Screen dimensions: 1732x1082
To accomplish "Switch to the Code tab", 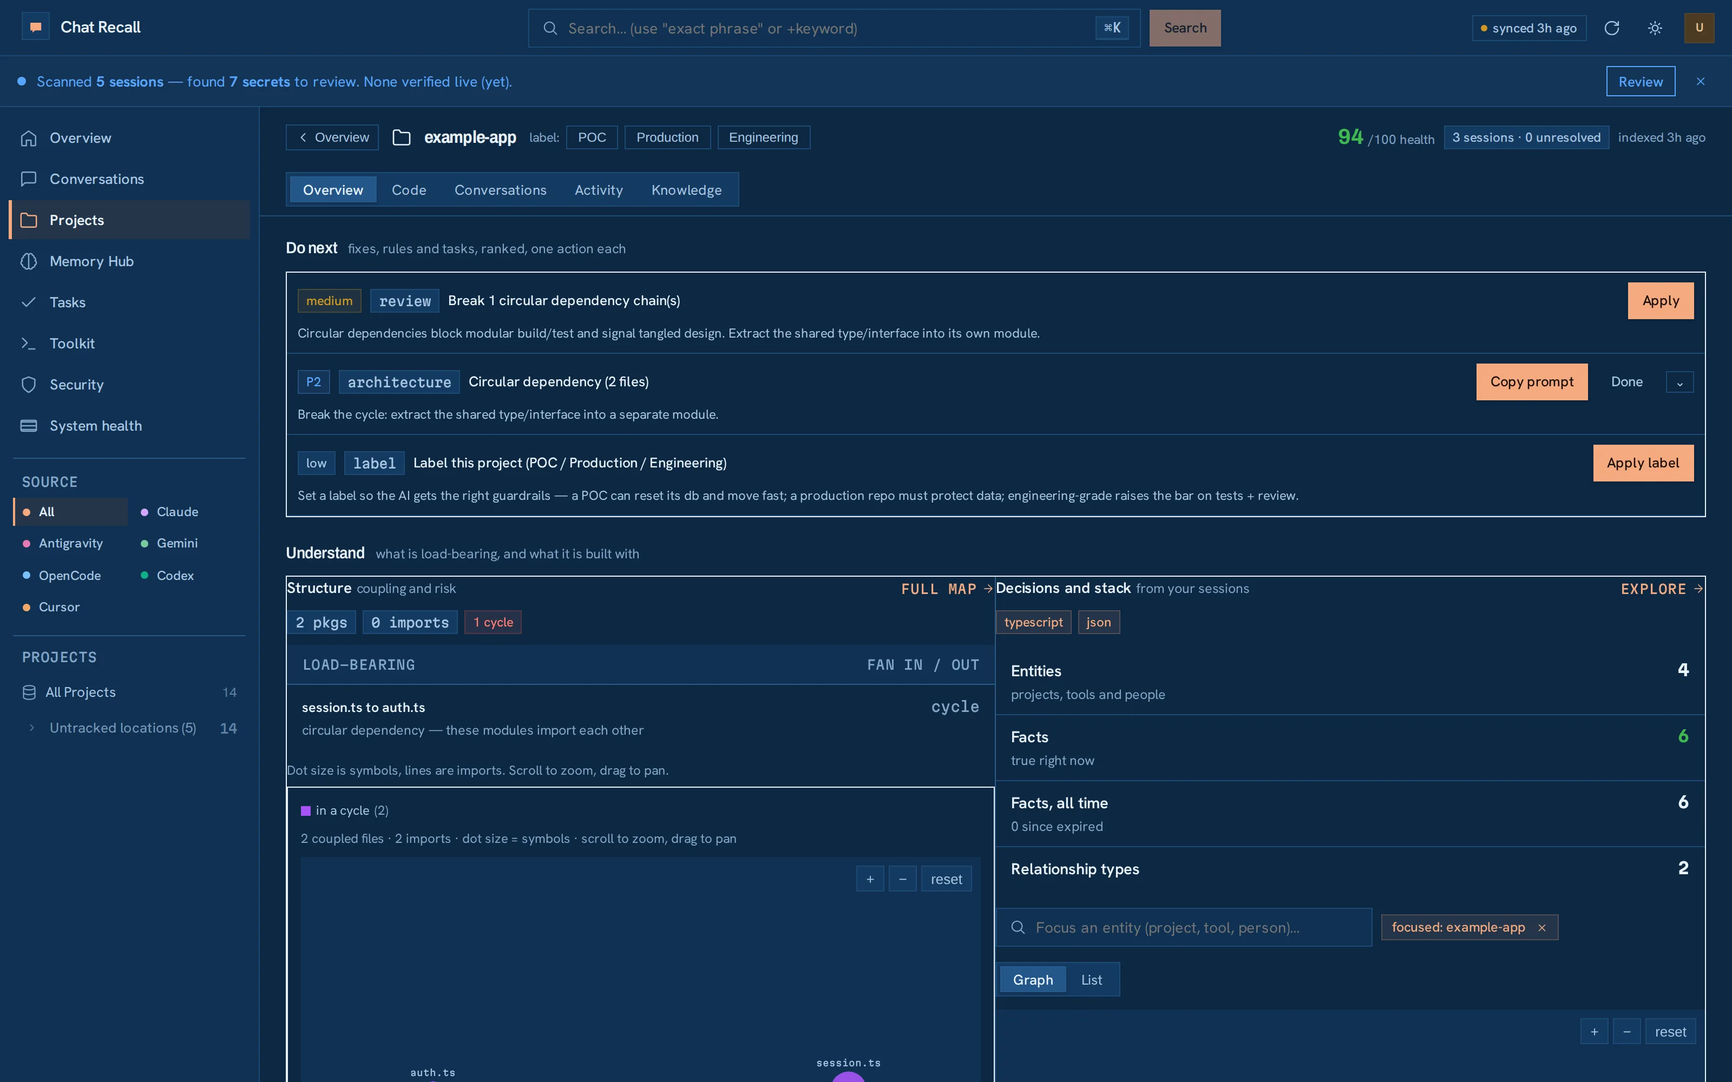I will point(409,190).
